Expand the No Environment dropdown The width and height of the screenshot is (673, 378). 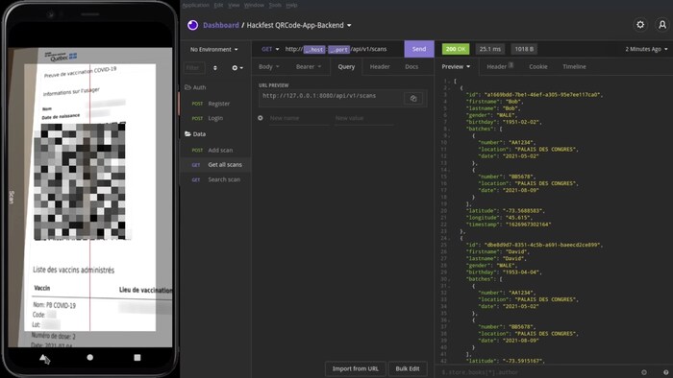click(x=213, y=49)
